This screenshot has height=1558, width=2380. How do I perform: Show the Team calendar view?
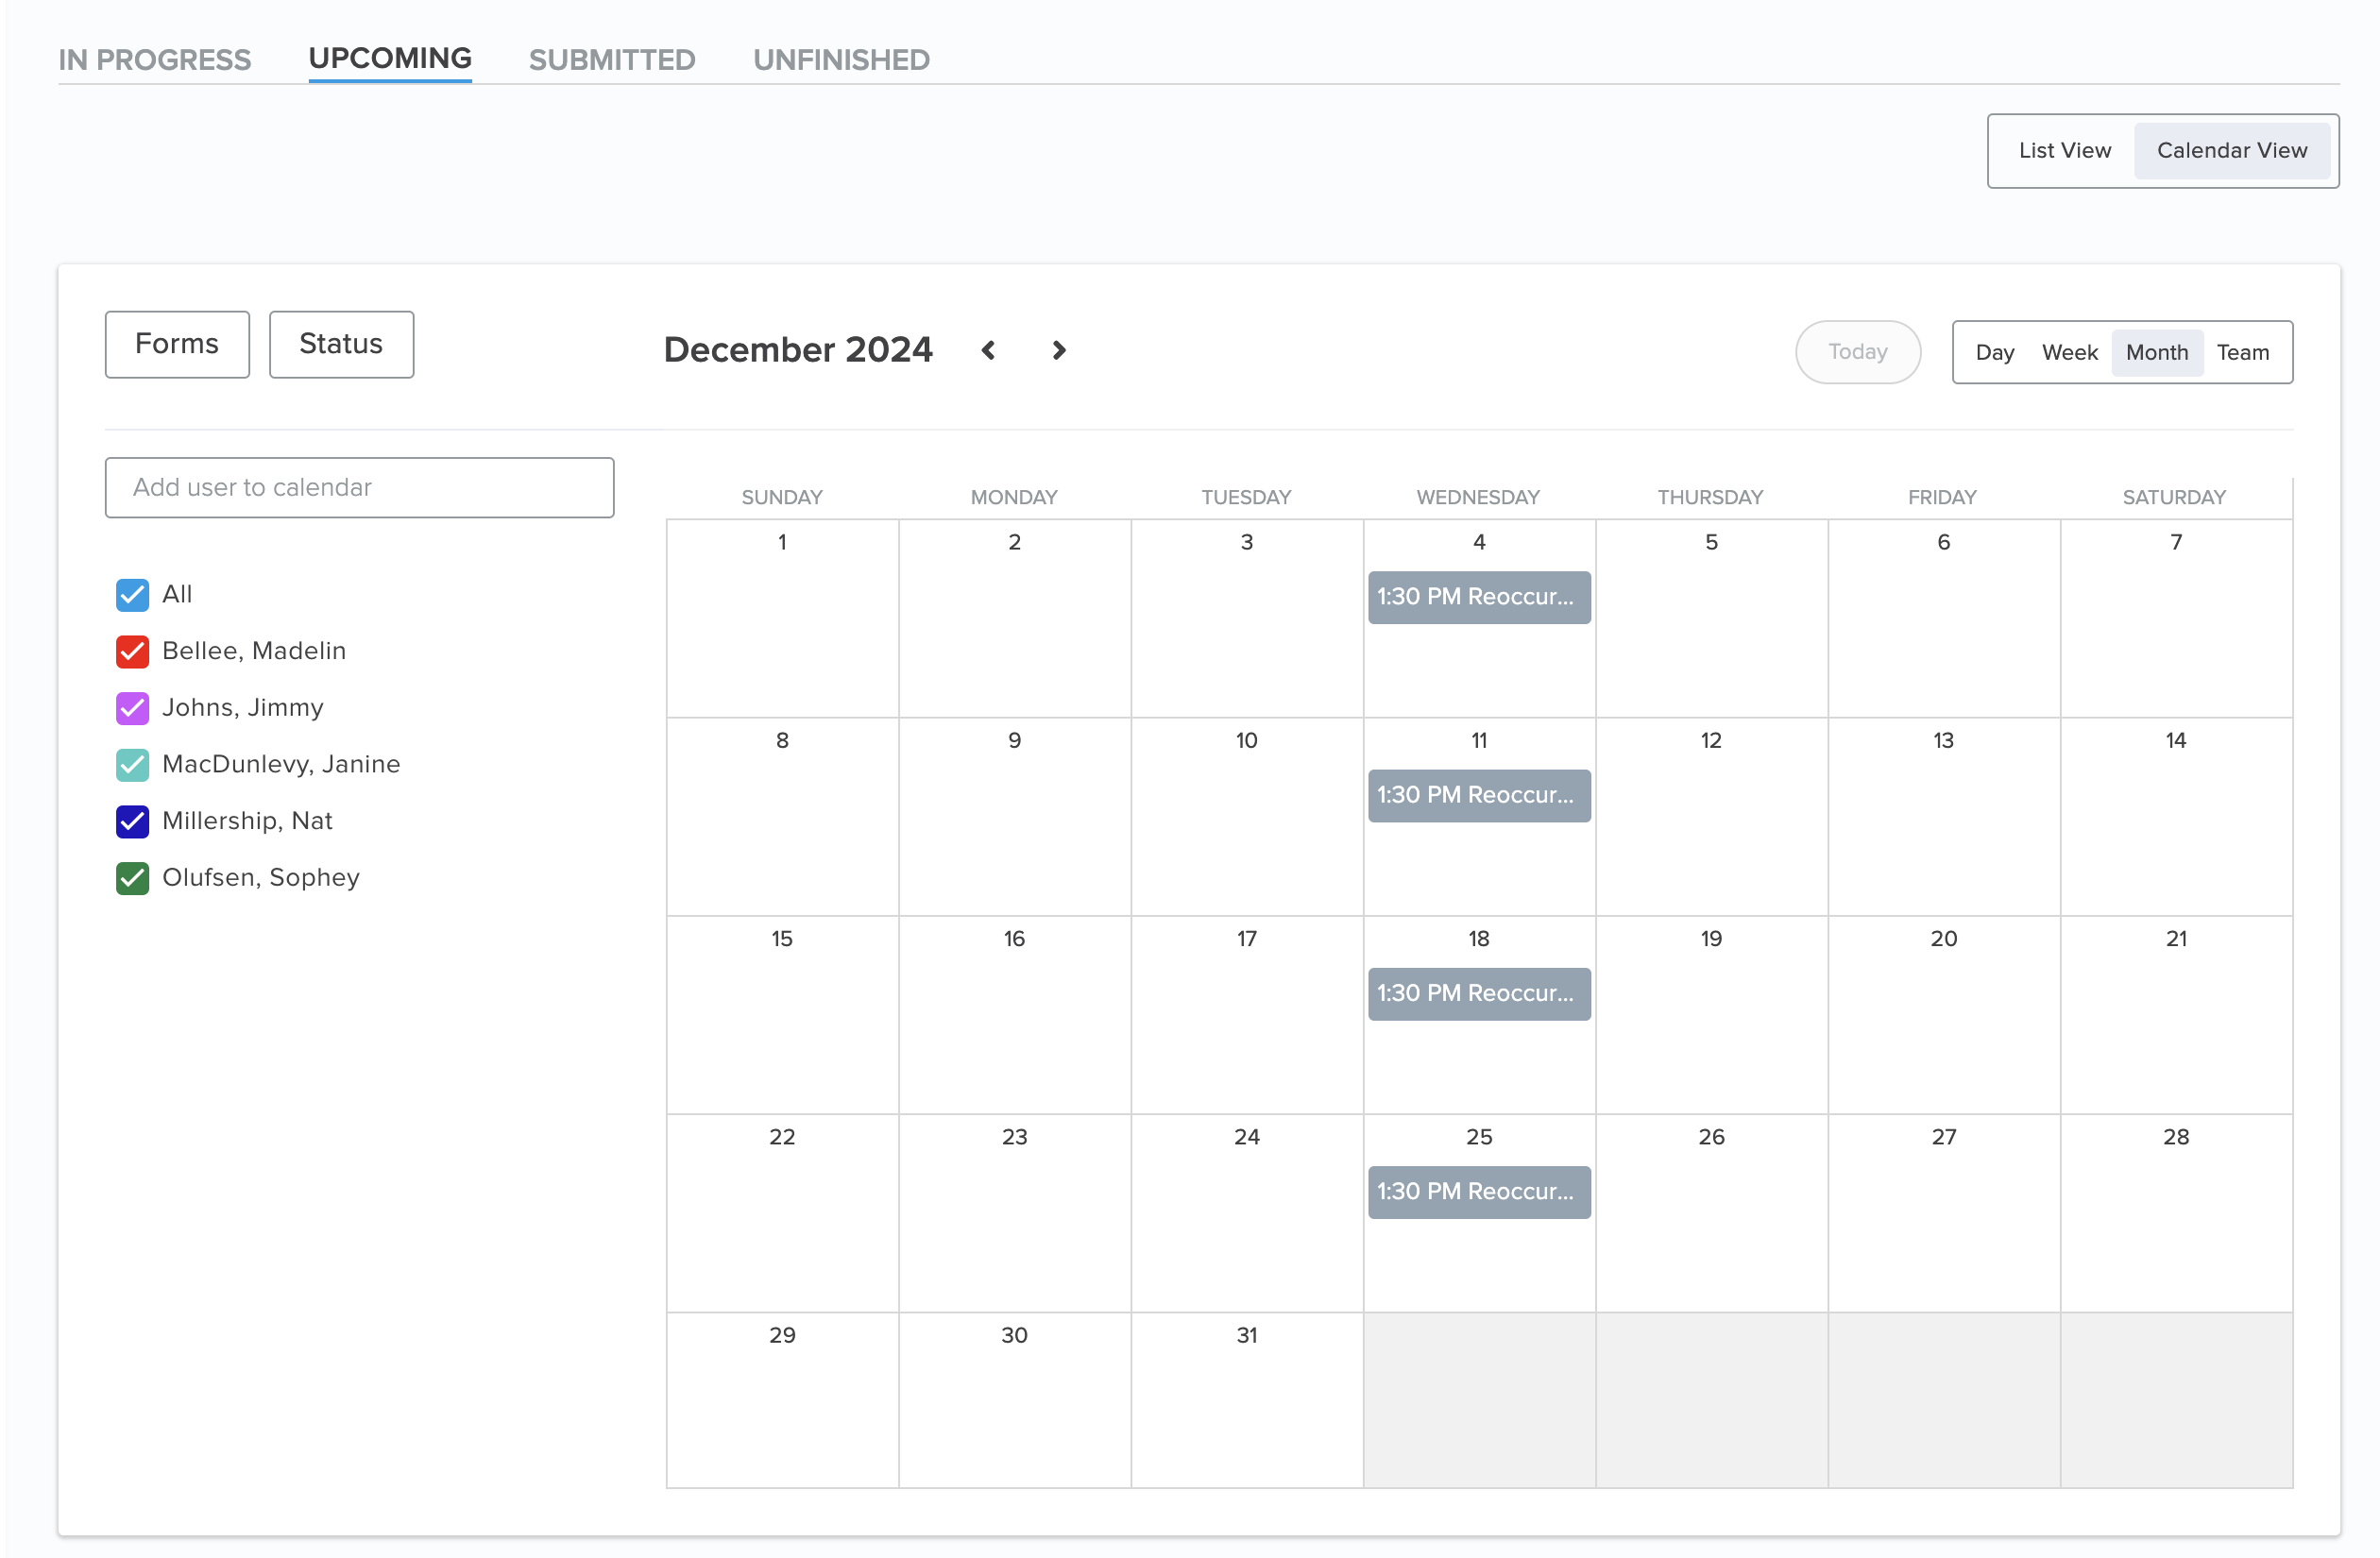click(x=2242, y=352)
